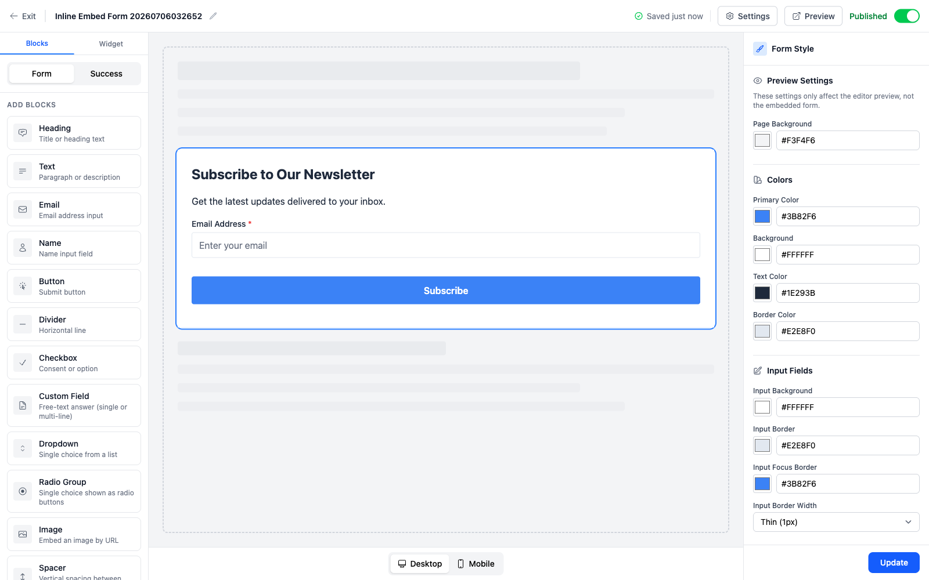The width and height of the screenshot is (929, 580).
Task: Click the Primary Color hex field
Action: [x=848, y=216]
